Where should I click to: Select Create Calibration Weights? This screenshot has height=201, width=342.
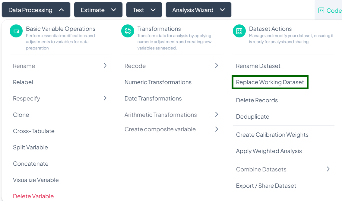pos(272,135)
